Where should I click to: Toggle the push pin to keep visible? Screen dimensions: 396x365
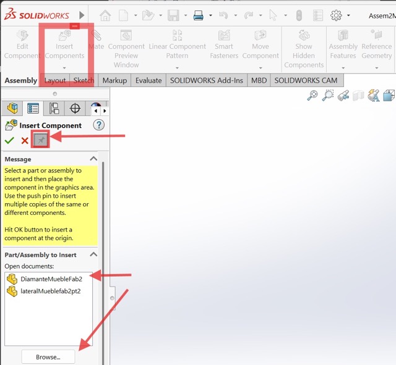pyautogui.click(x=40, y=140)
